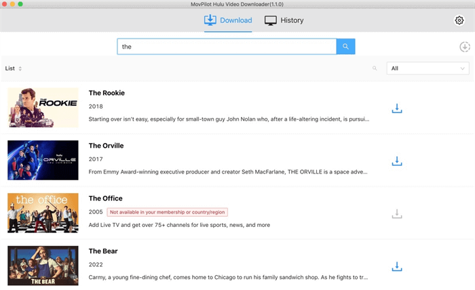Open The Bear thumbnail
The height and width of the screenshot is (290, 475).
coord(43,266)
